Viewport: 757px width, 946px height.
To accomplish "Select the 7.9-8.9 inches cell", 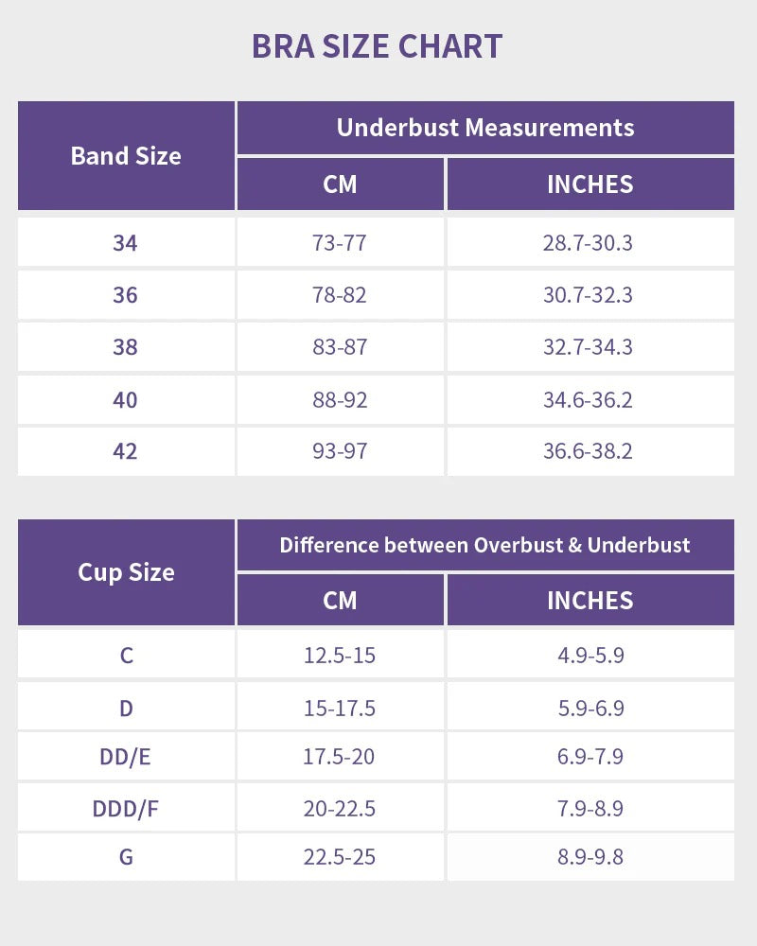I will pyautogui.click(x=590, y=809).
